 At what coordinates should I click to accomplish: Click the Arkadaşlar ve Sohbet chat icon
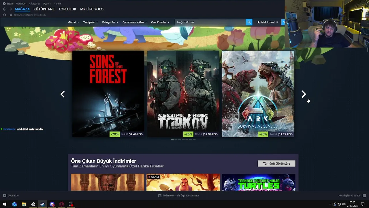click(x=364, y=196)
